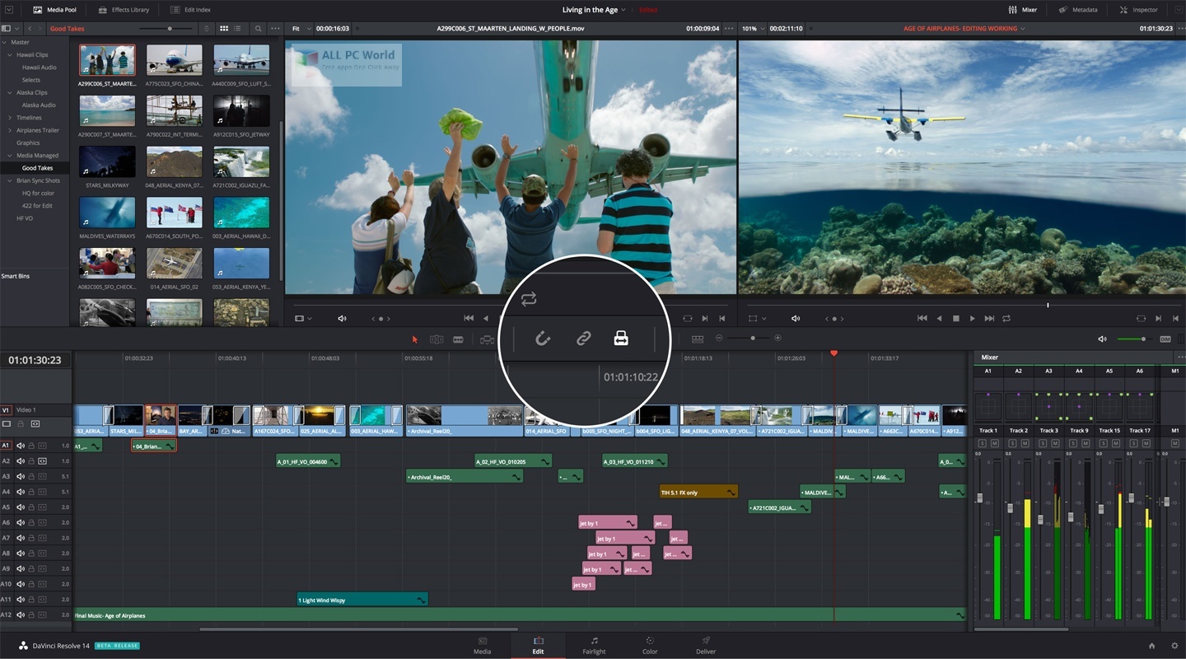Screen dimensions: 1186x659
Task: Select the arrow Selection mode tool
Action: click(415, 339)
